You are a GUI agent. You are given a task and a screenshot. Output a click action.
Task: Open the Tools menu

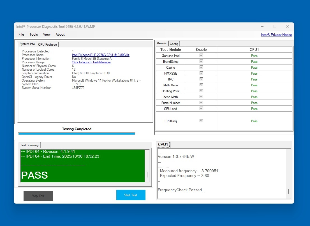point(34,34)
